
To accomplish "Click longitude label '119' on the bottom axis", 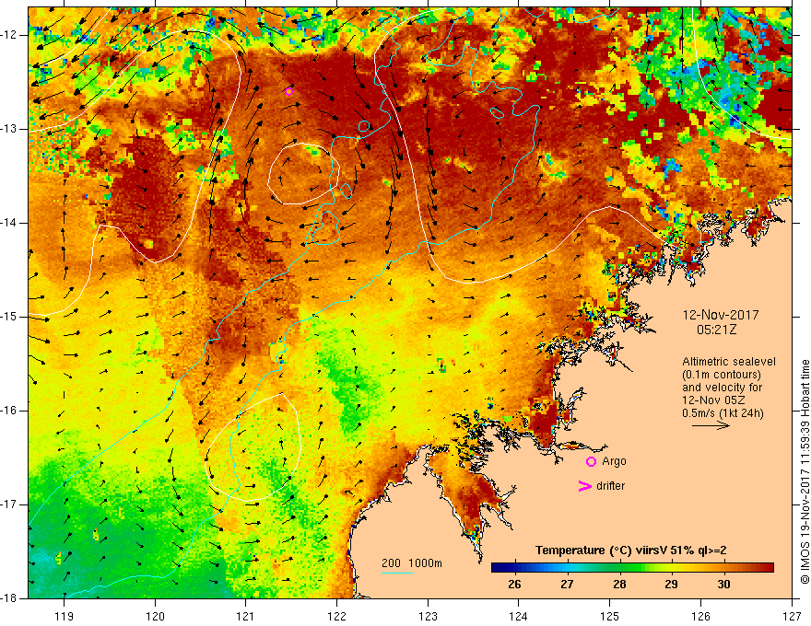I will (x=65, y=616).
